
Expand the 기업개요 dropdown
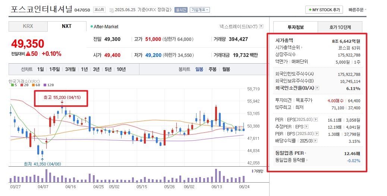[x=200, y=10]
